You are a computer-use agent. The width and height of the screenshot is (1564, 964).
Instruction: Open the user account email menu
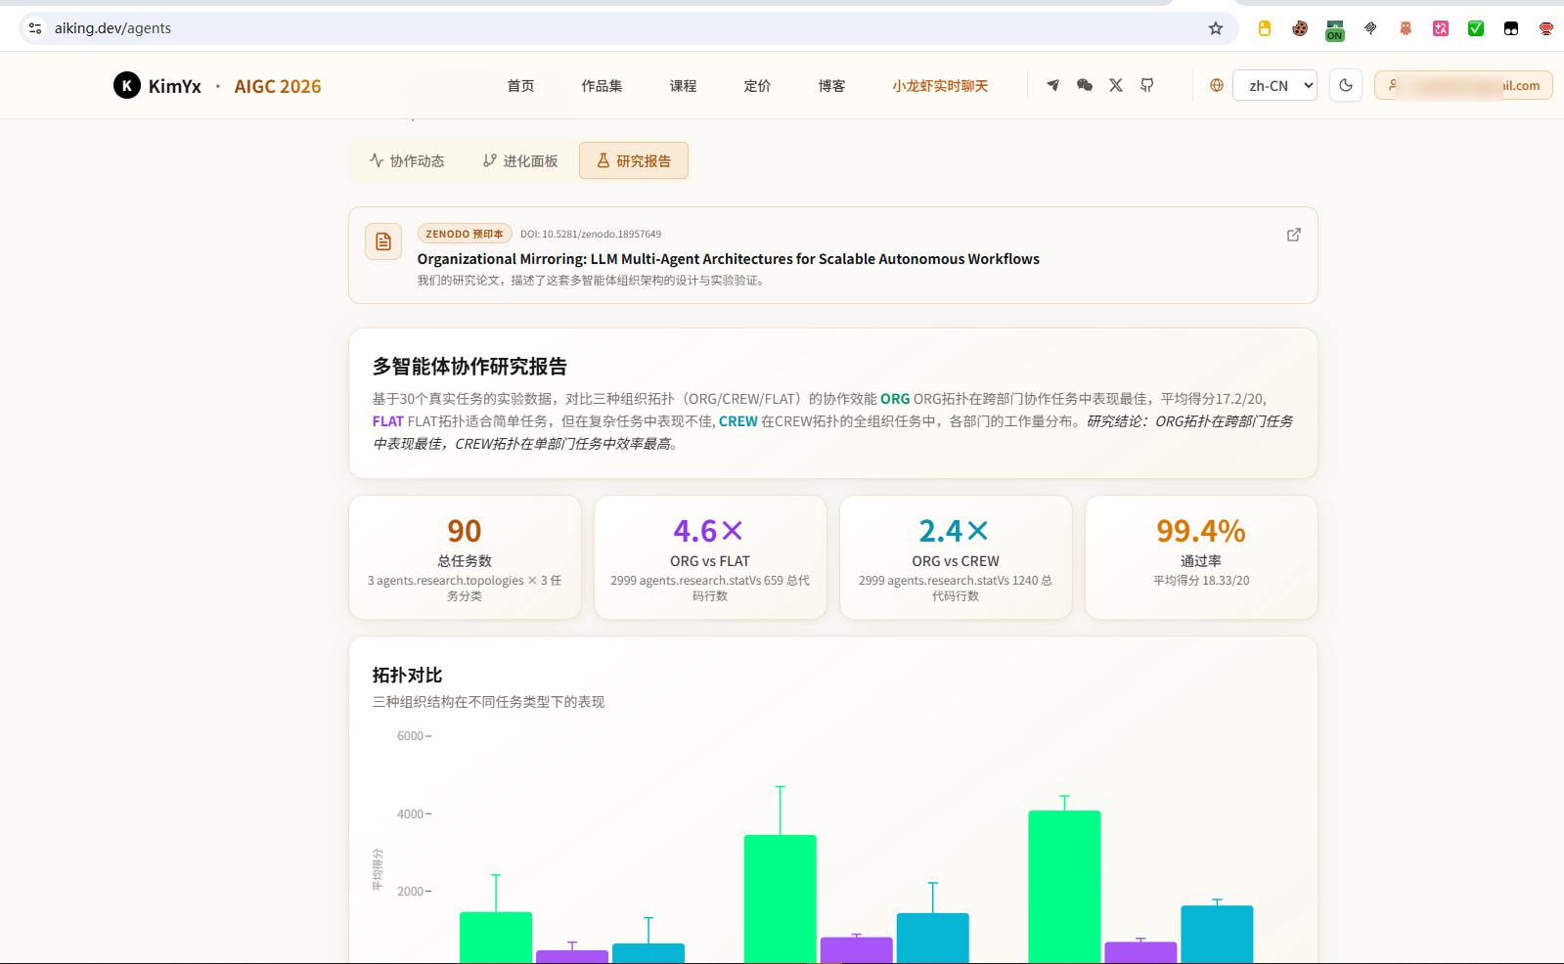point(1463,85)
